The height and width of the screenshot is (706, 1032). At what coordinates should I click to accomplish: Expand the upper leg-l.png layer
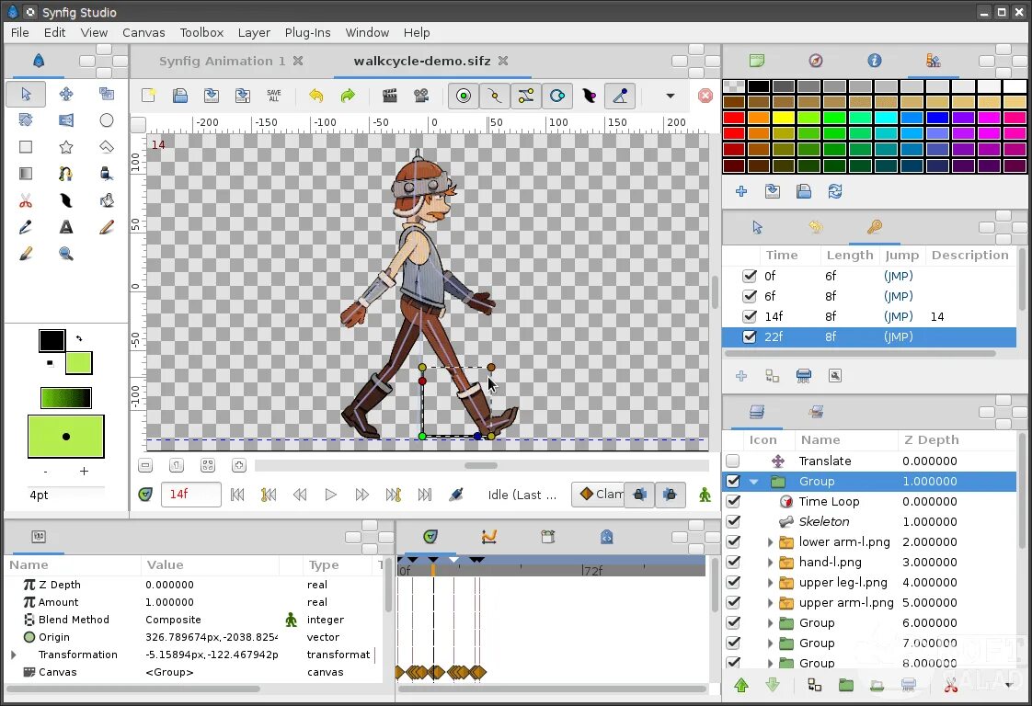pyautogui.click(x=770, y=583)
